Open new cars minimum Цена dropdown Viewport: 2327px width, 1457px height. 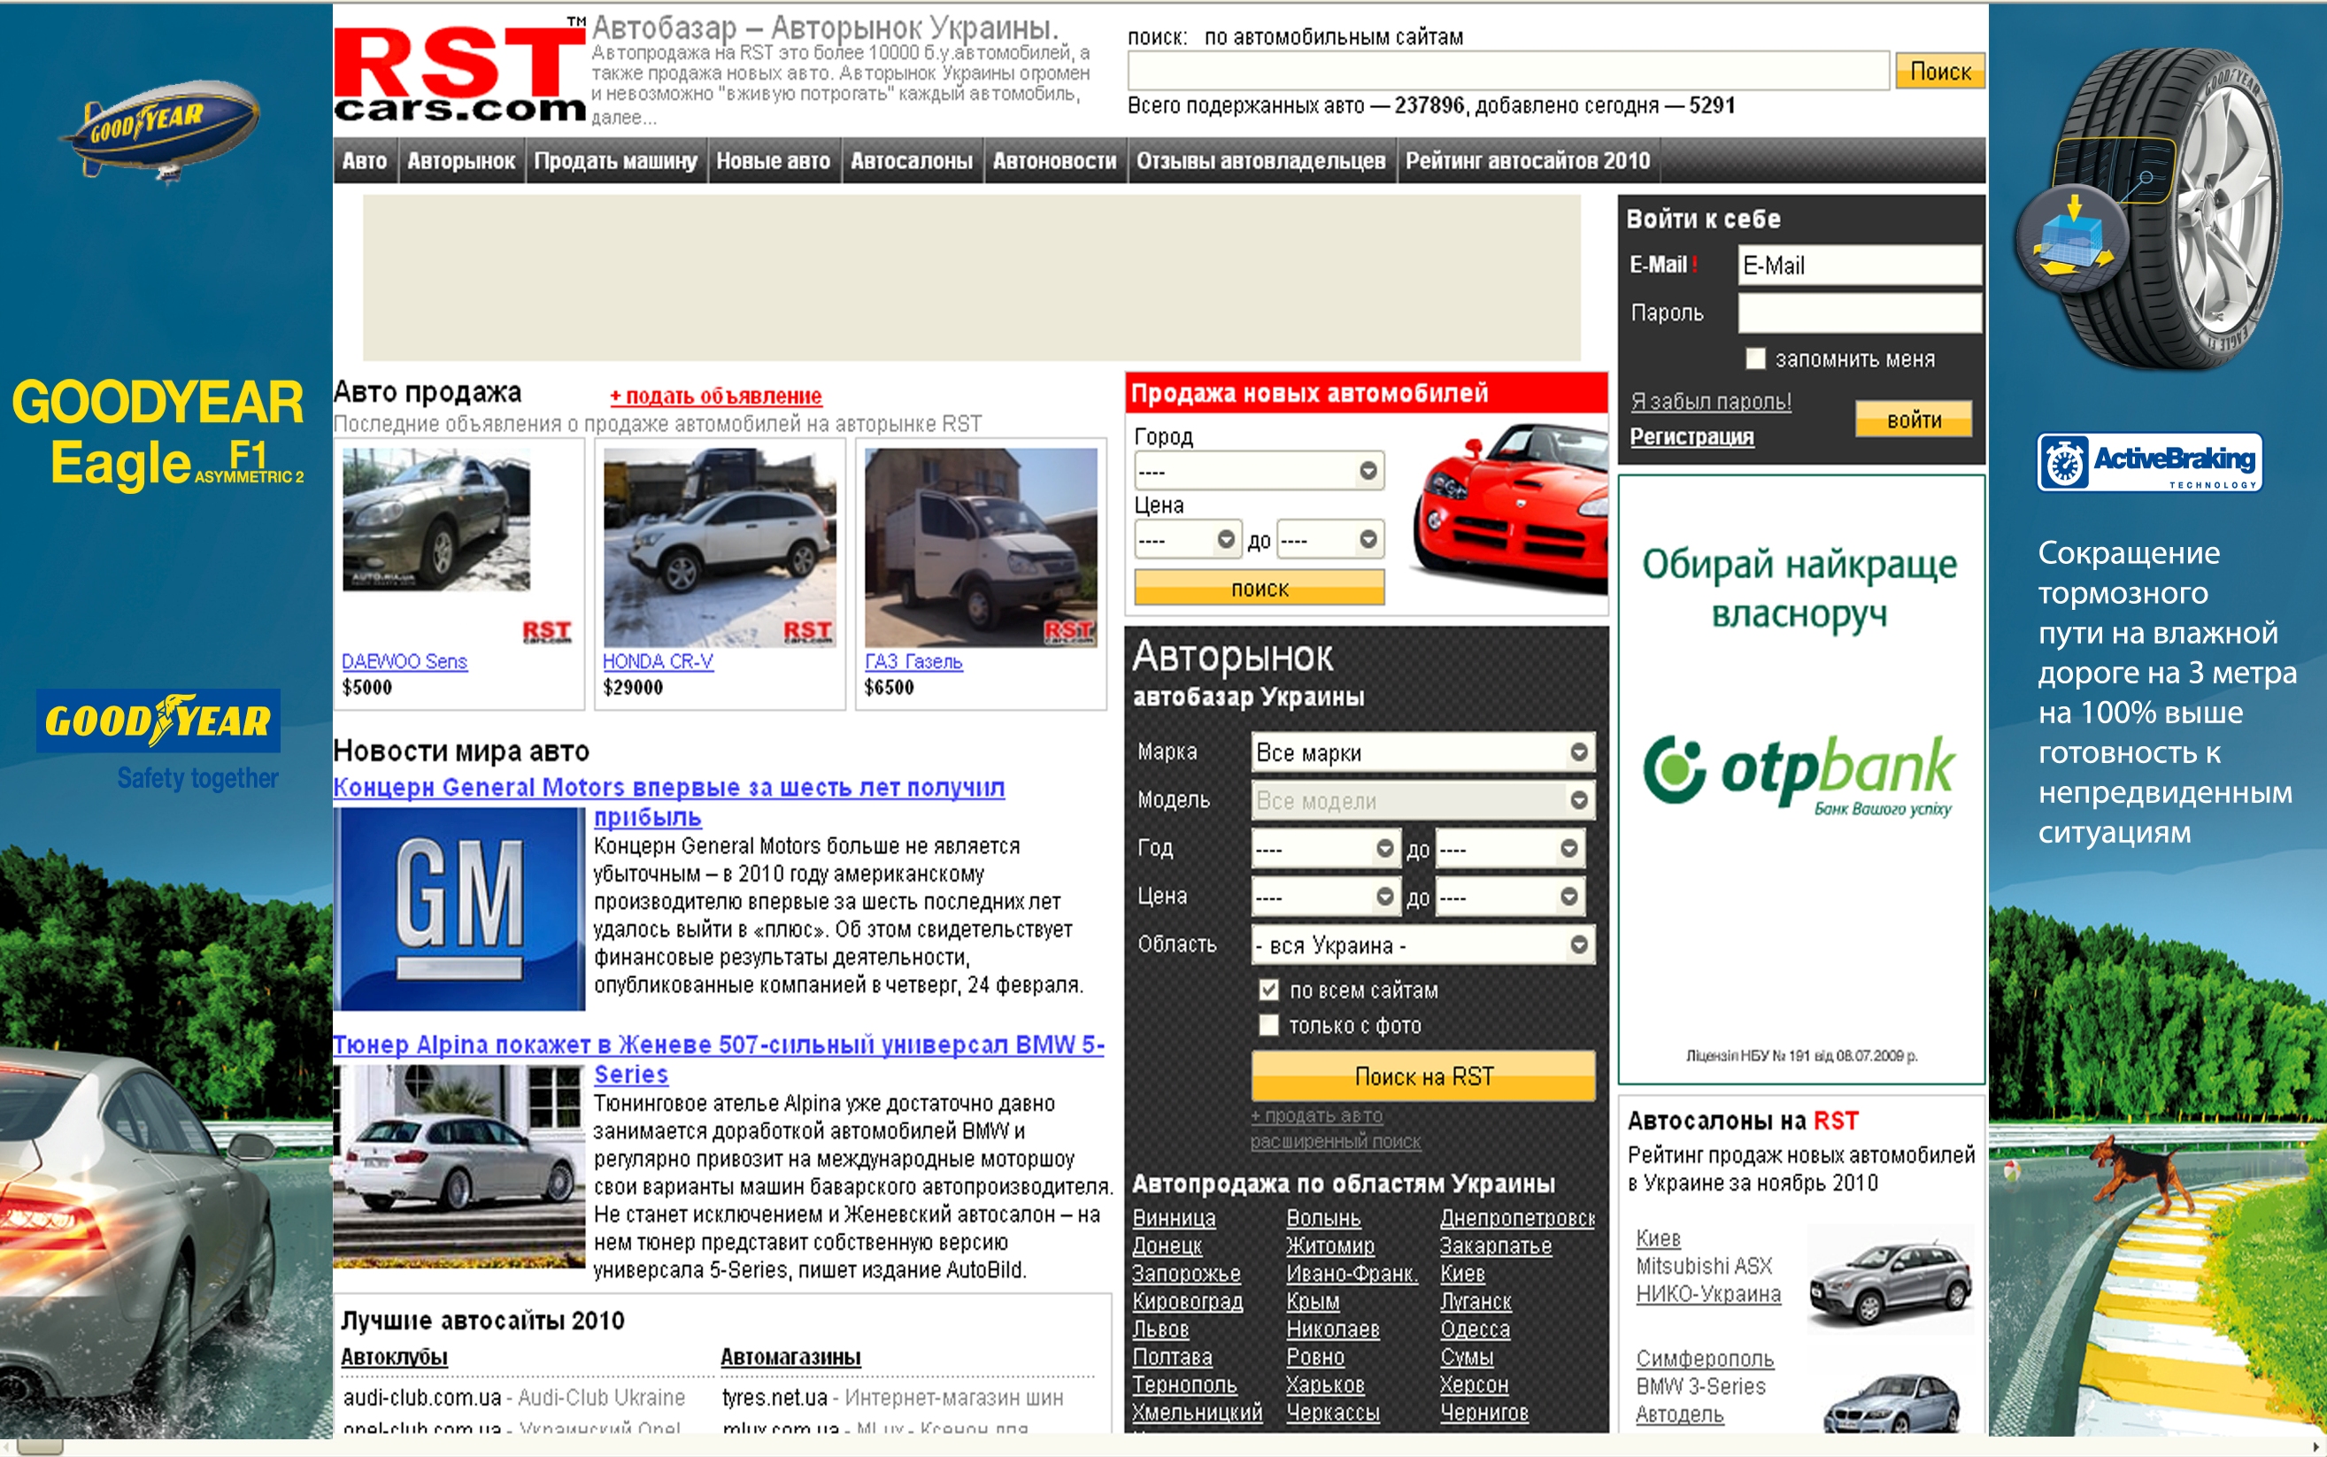tap(1187, 539)
